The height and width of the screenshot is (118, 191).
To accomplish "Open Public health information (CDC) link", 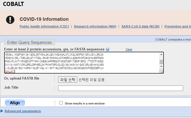I will pyautogui.click(x=44, y=27).
